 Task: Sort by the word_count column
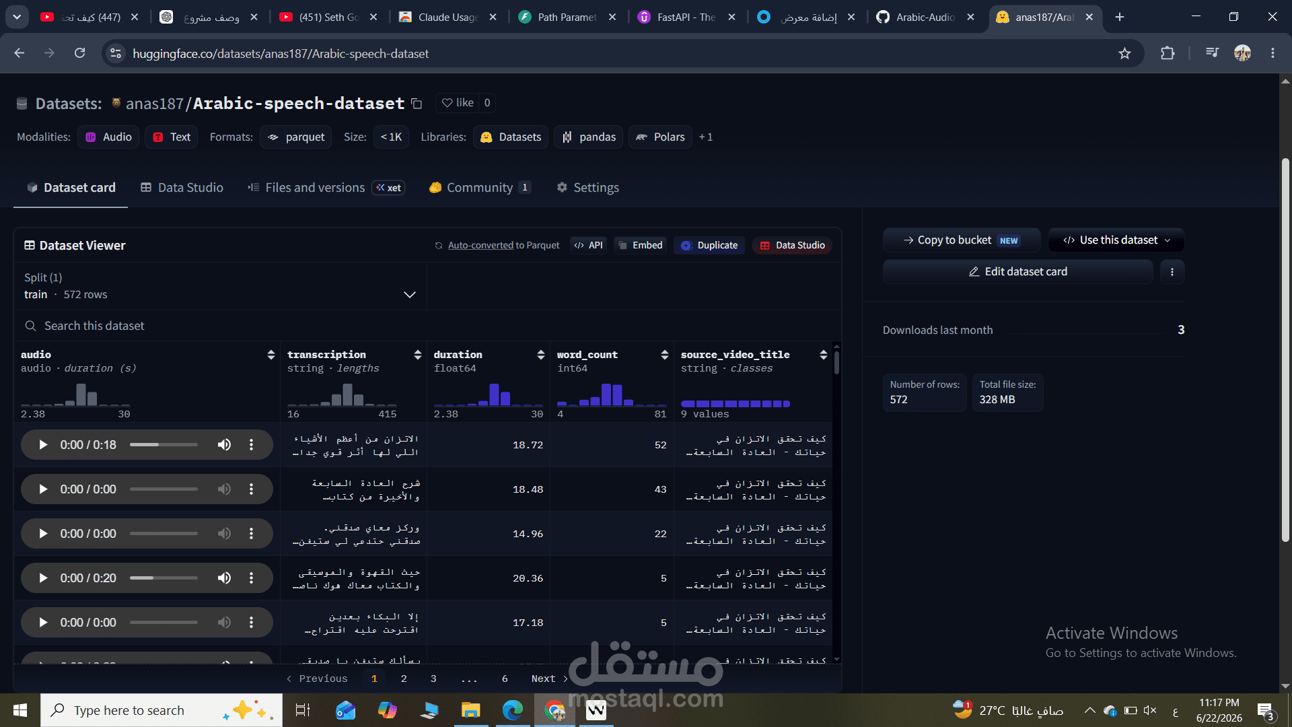(664, 355)
